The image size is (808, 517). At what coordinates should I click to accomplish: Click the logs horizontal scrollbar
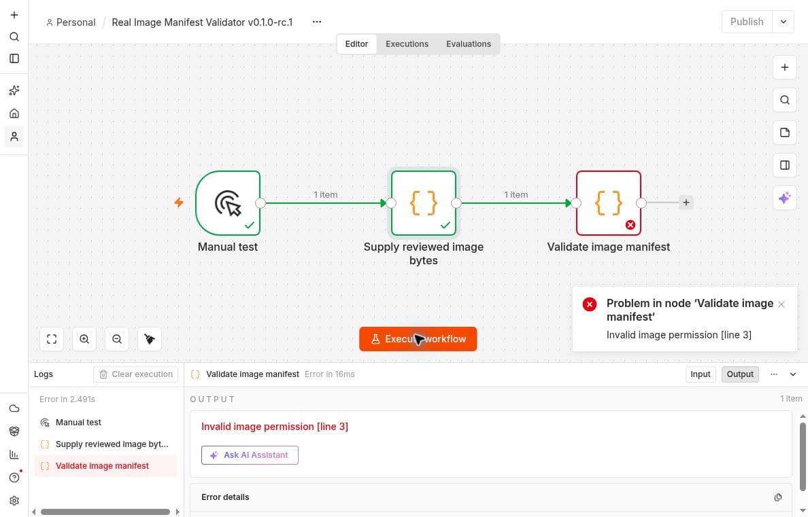click(x=105, y=512)
